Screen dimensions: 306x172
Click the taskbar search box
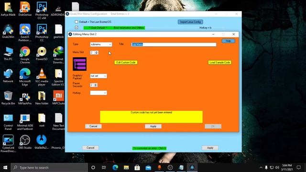[x=49, y=168]
